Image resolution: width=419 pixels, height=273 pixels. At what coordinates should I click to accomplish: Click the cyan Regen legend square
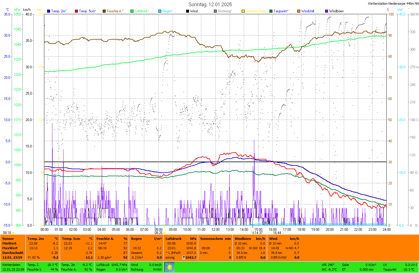(x=160, y=11)
